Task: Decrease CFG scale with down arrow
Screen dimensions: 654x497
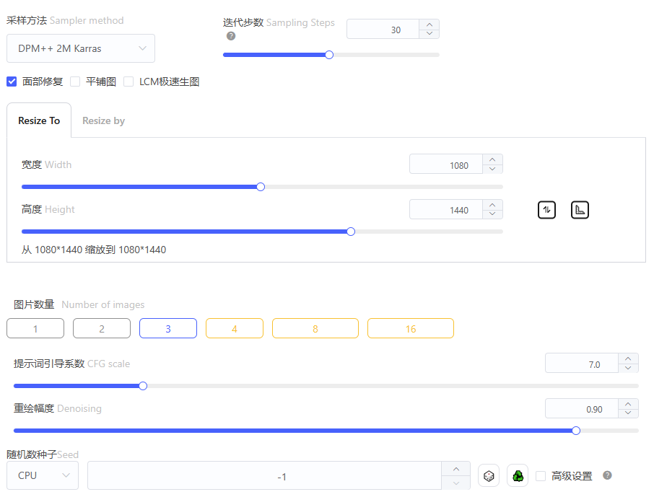Action: [x=628, y=368]
